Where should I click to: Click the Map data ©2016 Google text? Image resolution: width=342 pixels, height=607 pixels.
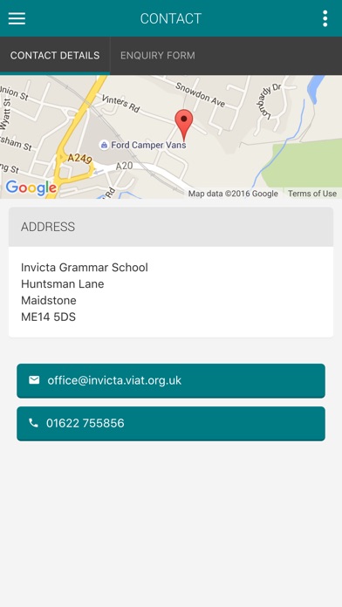[233, 193]
